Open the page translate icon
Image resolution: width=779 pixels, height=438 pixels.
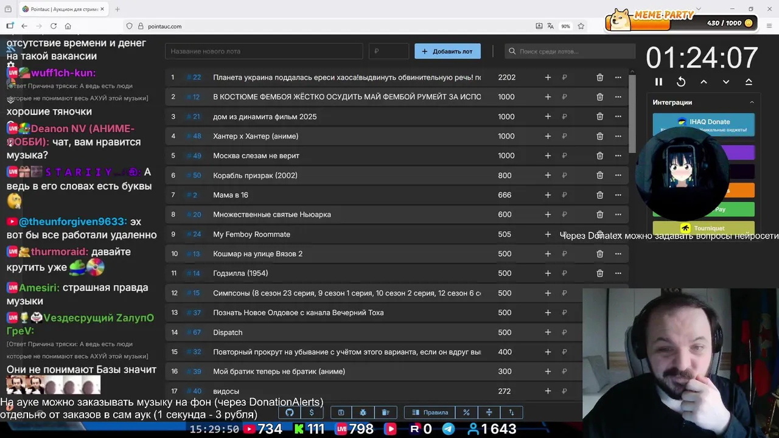click(550, 26)
